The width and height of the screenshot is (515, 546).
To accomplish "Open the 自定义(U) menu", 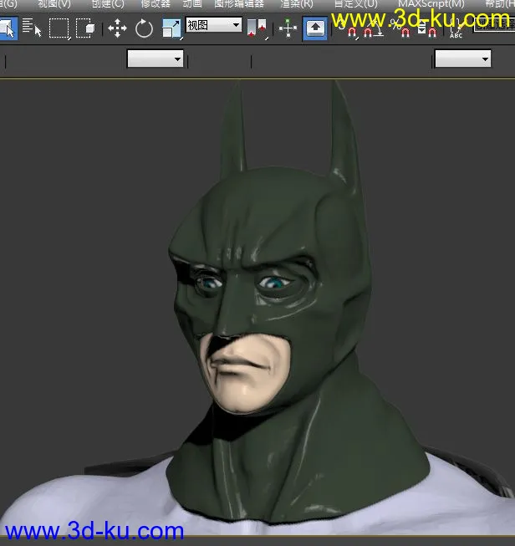I will click(x=355, y=4).
